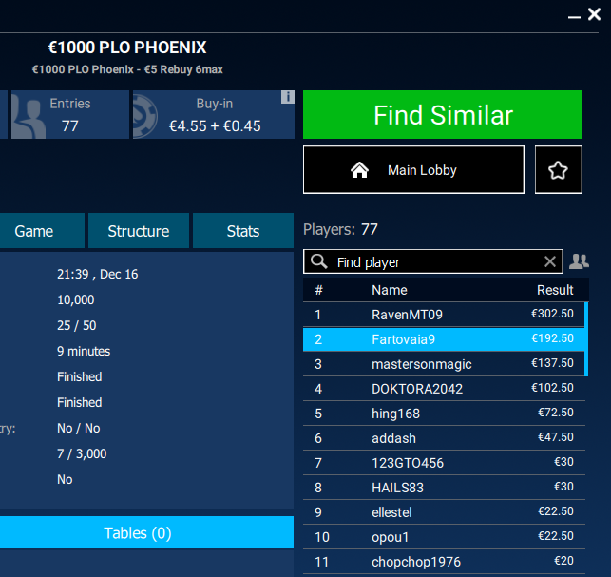Select player opou1

click(444, 537)
